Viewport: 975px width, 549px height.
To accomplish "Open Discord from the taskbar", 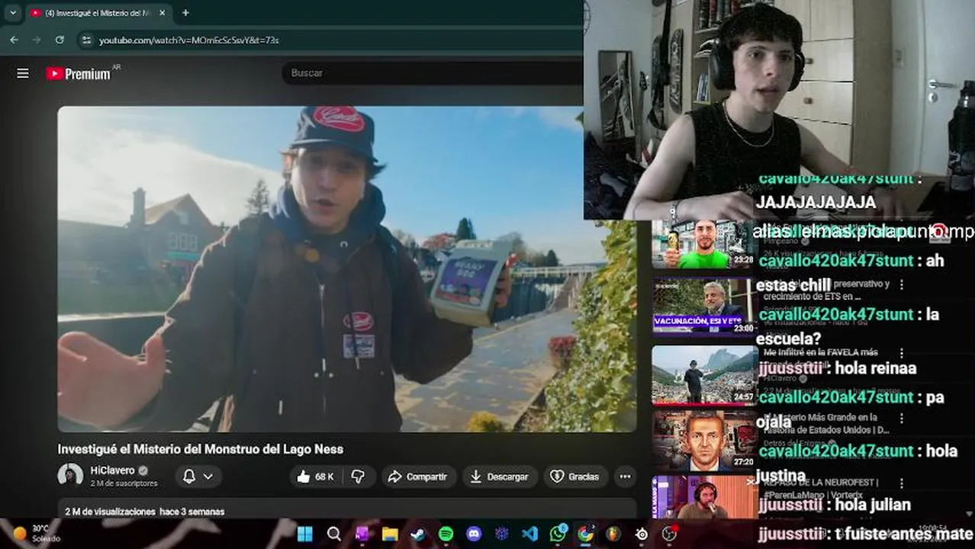I will [x=474, y=534].
